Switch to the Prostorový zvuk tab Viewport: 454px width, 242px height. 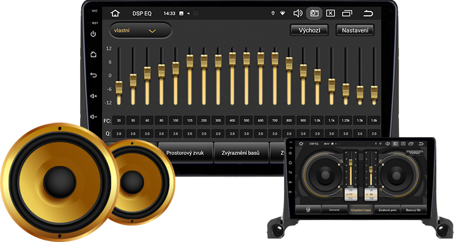click(x=185, y=153)
